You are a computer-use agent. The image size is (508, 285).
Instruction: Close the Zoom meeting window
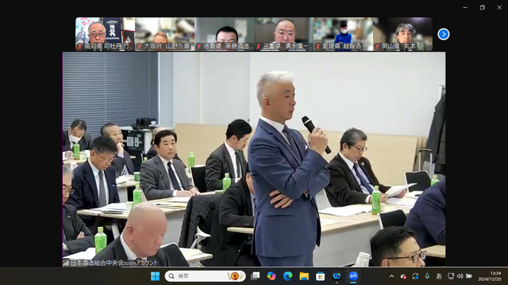(x=499, y=7)
